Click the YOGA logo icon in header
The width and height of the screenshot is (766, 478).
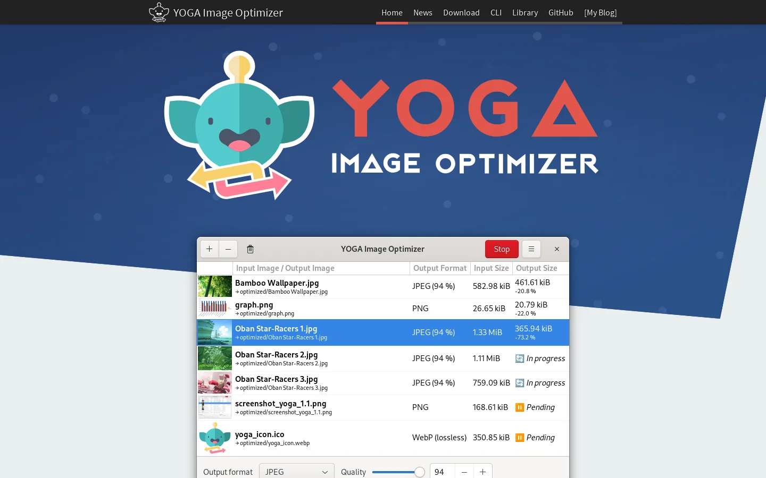coord(159,12)
